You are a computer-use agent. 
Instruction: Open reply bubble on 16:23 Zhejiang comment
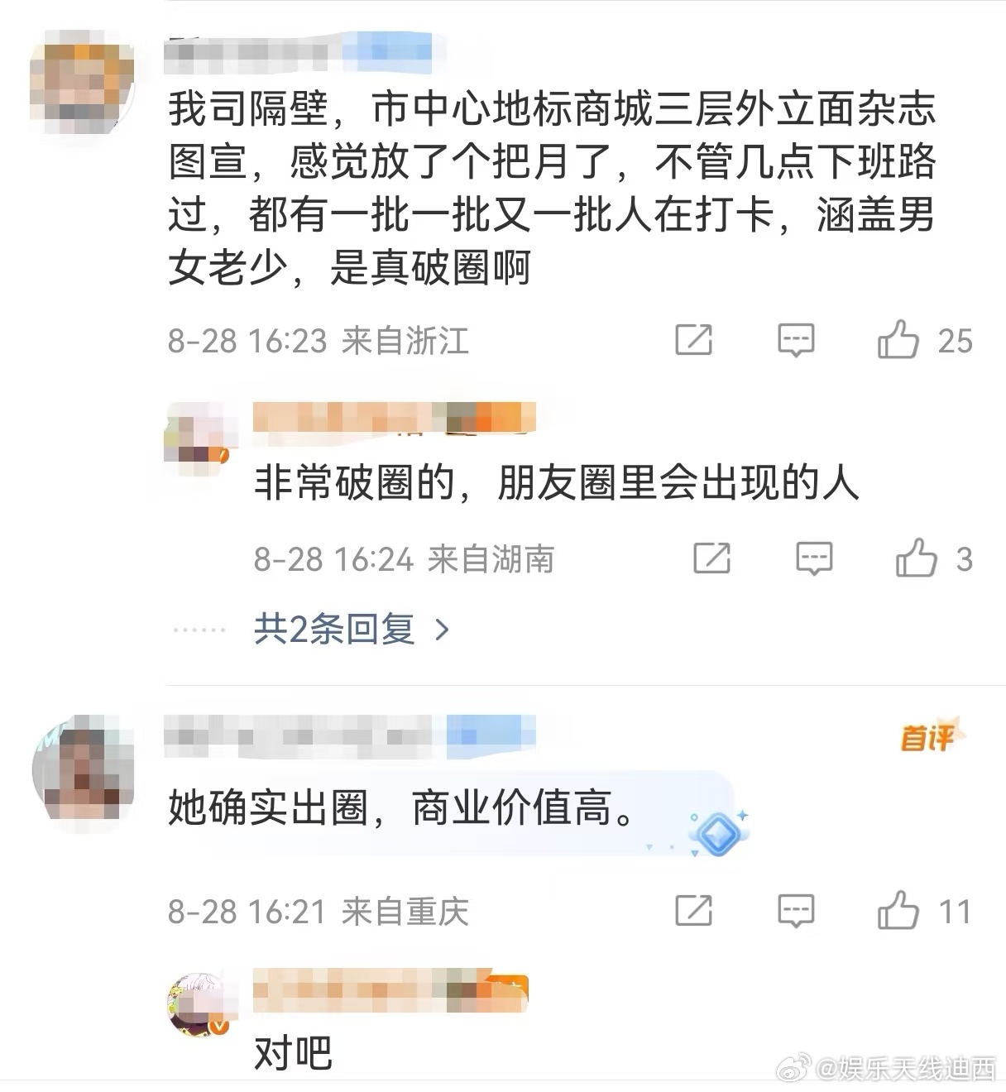coord(796,340)
